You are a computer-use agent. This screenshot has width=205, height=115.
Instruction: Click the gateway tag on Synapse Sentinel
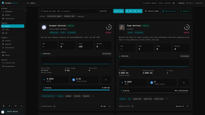coord(68,96)
